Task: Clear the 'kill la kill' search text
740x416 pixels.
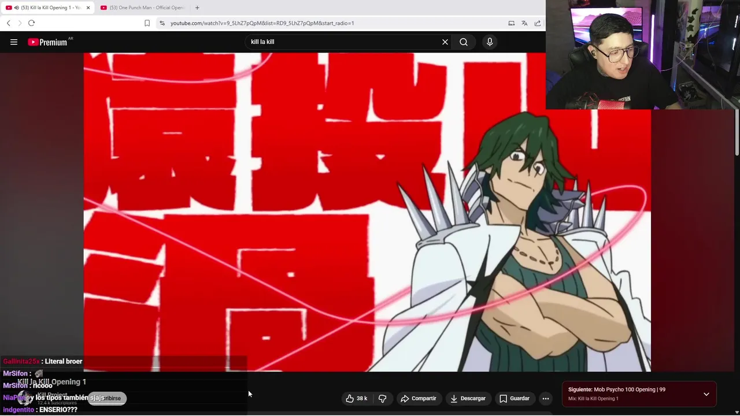Action: coord(445,42)
